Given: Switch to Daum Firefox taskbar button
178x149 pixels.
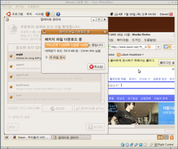Looking at the screenshot, I should [x=31, y=137].
